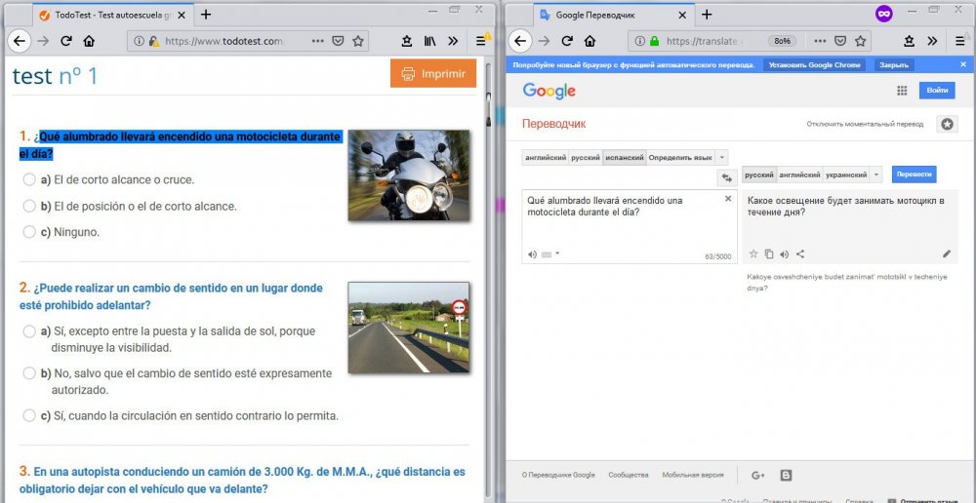This screenshot has width=976, height=503.
Task: Open the Google apps grid
Action: (x=902, y=91)
